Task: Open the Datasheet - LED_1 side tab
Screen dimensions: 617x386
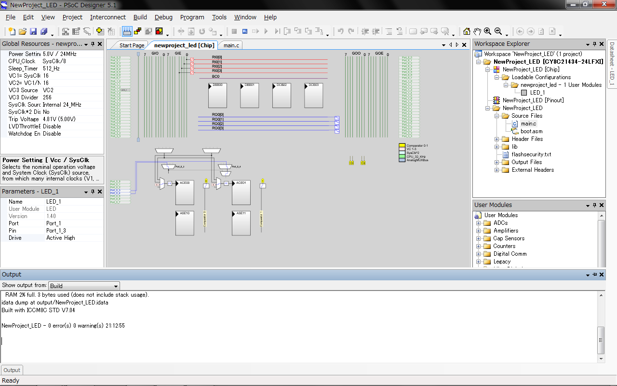Action: click(x=612, y=64)
